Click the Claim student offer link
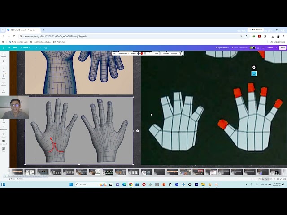Viewport: 287px width, 215px height. [240, 48]
